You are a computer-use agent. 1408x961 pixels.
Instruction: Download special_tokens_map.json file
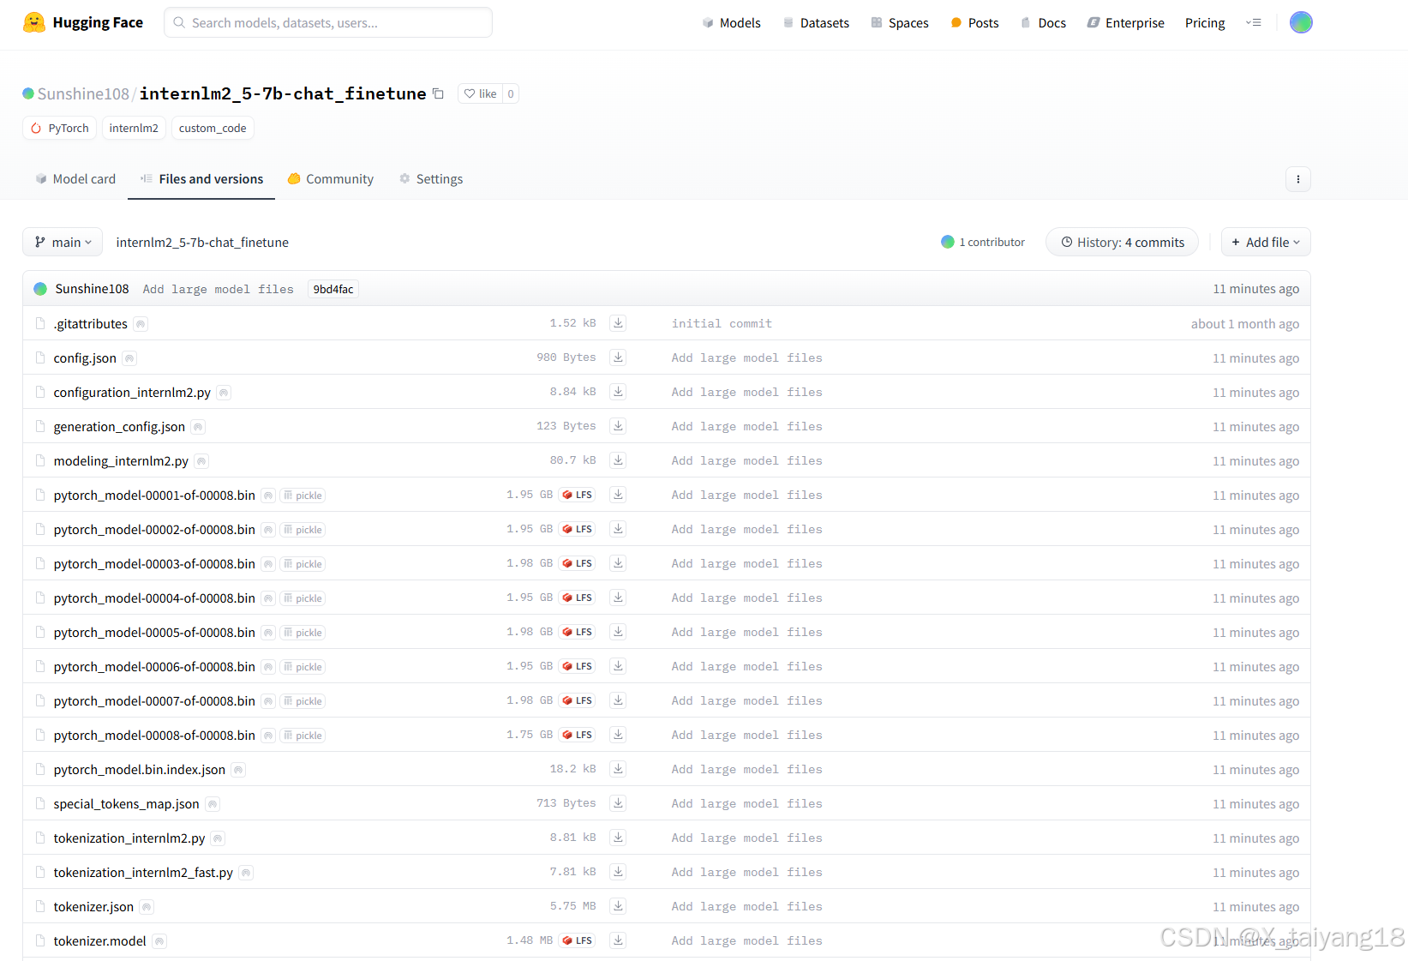pyautogui.click(x=618, y=803)
